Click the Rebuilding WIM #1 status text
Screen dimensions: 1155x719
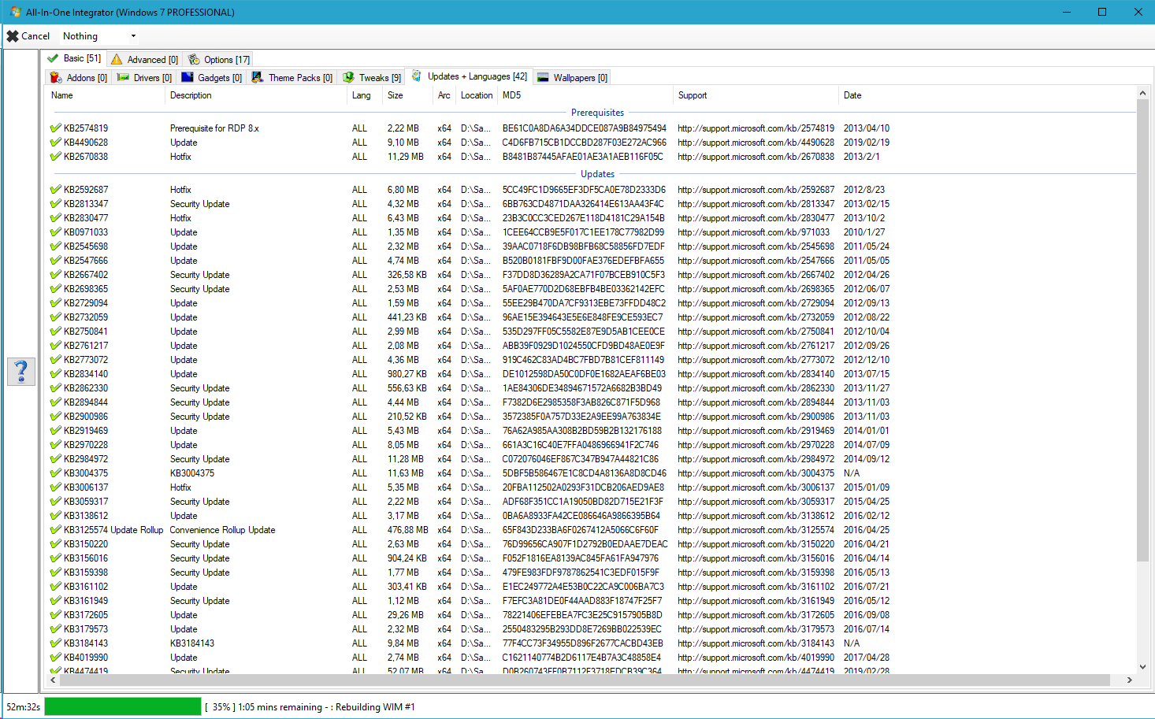click(x=375, y=707)
